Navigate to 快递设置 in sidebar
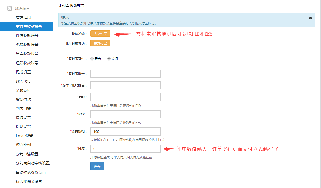This screenshot has width=321, height=188. coord(23,118)
